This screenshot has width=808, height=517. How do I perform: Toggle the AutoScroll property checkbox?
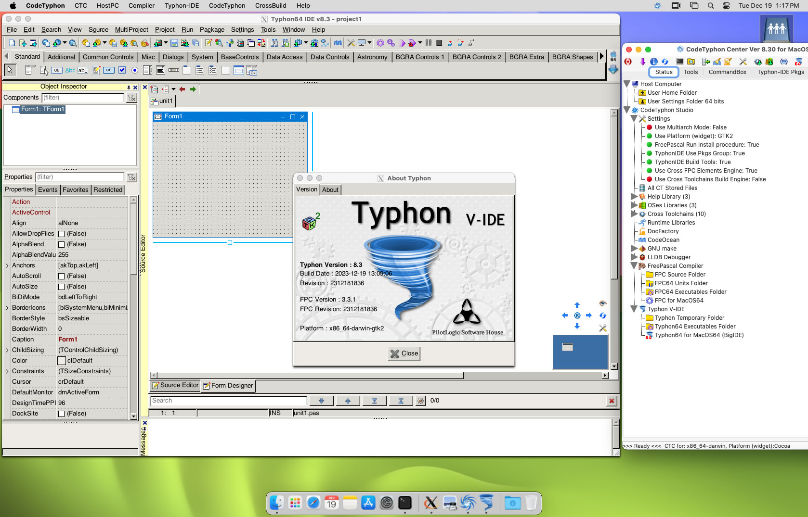click(61, 276)
